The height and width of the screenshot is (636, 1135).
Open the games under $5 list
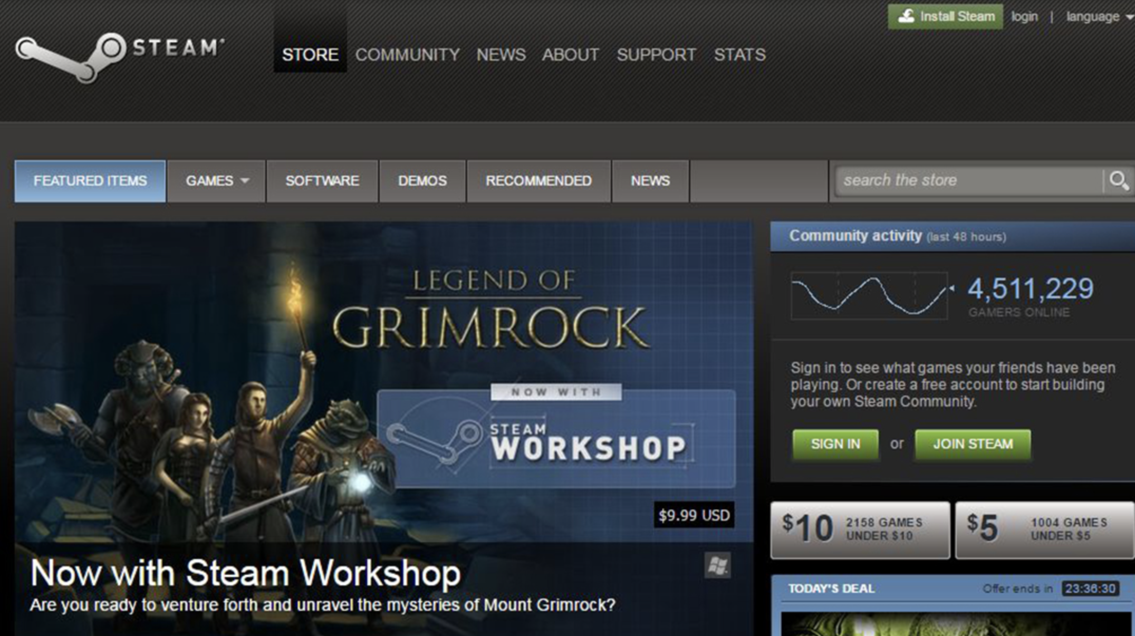coord(1045,530)
